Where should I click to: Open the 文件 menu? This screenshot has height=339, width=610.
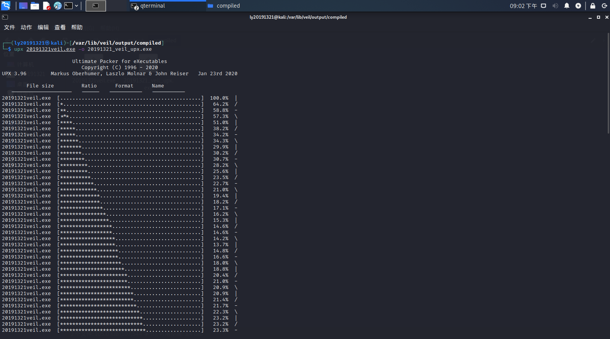10,27
